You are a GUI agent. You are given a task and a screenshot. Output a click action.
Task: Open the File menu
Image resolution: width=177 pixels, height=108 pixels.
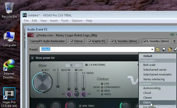[x=26, y=21]
